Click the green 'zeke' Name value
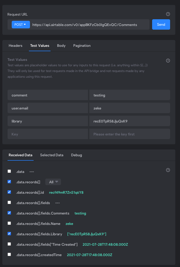 coord(69,224)
